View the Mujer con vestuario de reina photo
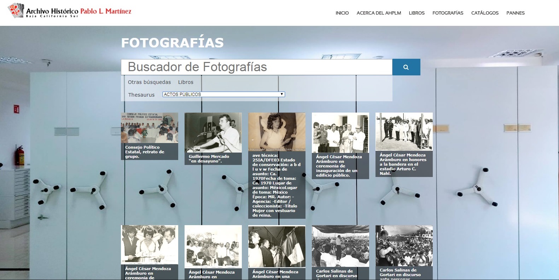 click(x=277, y=132)
